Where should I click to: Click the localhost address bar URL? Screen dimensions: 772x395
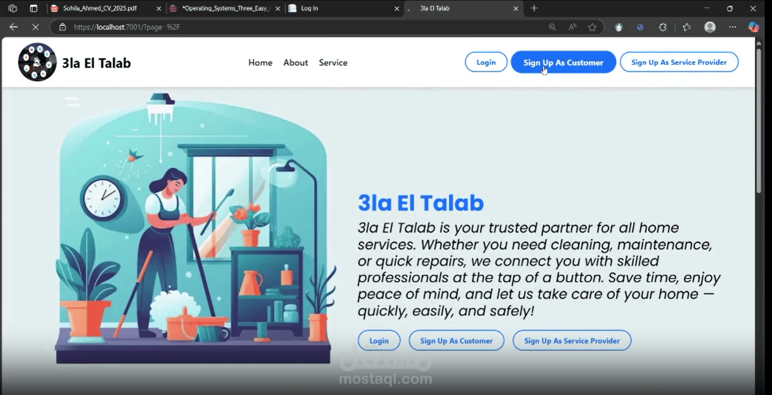tap(127, 27)
